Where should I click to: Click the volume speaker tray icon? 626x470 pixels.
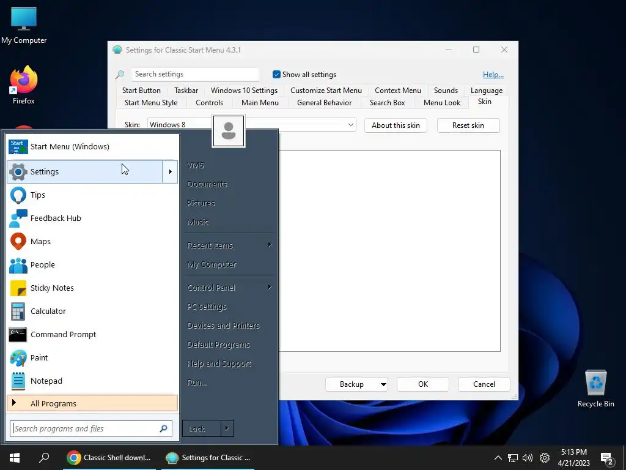click(x=528, y=458)
